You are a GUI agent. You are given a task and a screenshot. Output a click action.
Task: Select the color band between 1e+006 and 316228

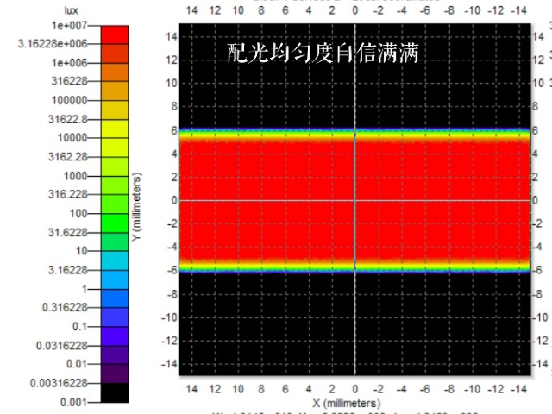(115, 72)
